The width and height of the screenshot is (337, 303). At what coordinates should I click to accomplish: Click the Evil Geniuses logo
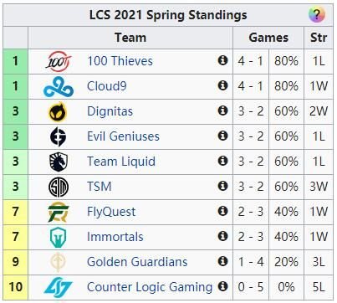click(59, 136)
